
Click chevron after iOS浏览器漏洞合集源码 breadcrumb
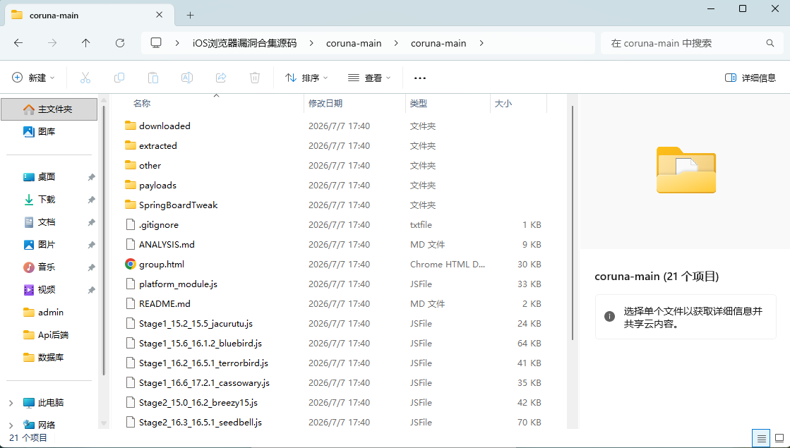(312, 43)
